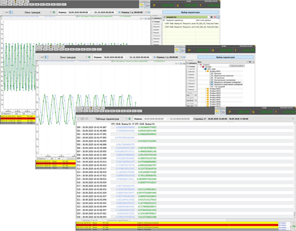
Task: Toggle Текущие checkbox in back window
Action: pyautogui.click(x=153, y=21)
